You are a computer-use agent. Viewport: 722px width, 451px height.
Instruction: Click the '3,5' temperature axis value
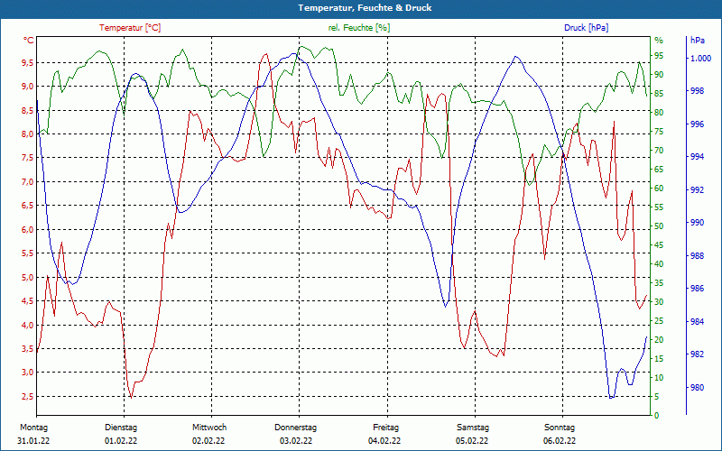[27, 349]
